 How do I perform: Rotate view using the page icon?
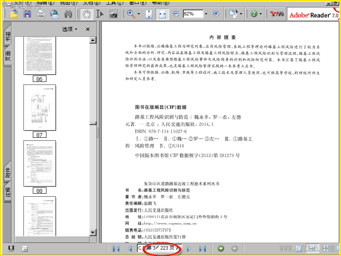point(234,14)
